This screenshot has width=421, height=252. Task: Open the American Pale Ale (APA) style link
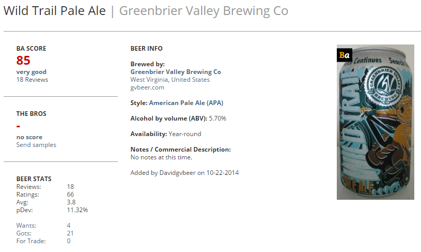click(186, 103)
